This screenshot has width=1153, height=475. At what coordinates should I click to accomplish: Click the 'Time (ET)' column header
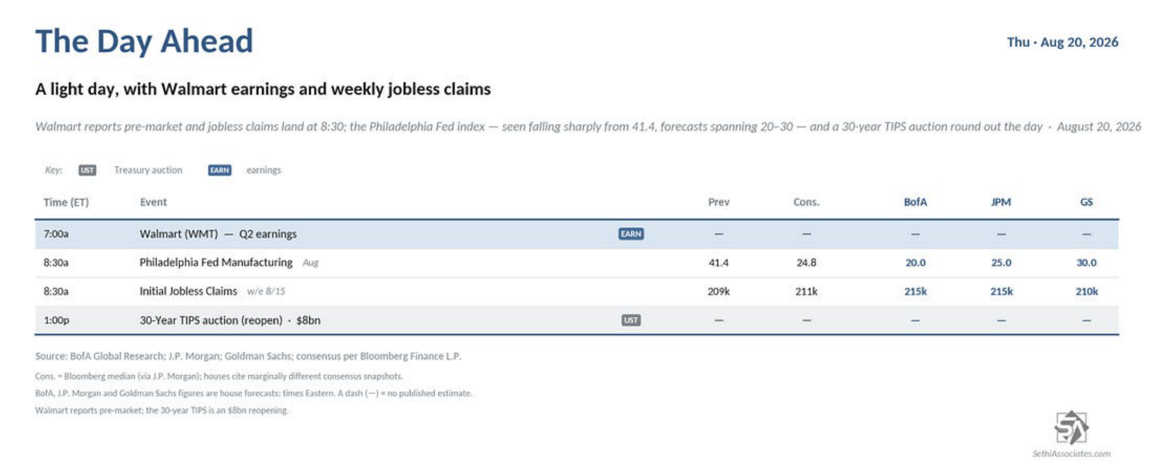pos(66,202)
